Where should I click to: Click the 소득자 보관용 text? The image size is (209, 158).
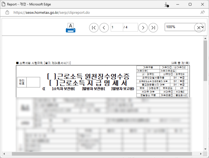click(63, 89)
